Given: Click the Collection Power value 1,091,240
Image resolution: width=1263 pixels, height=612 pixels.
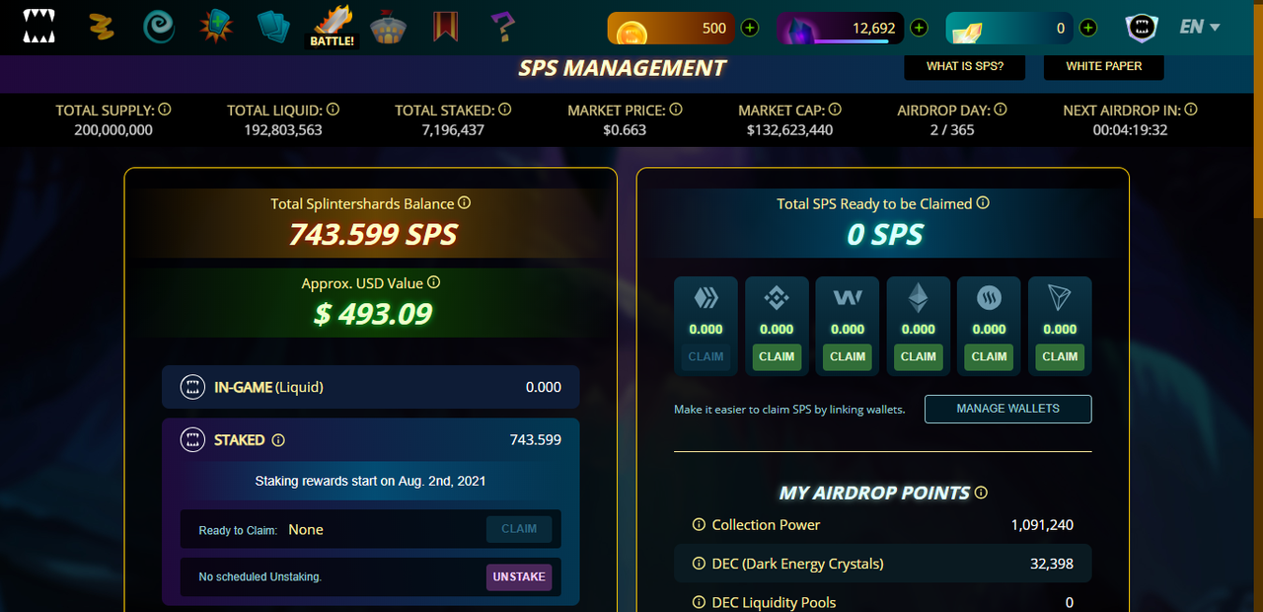Looking at the screenshot, I should (1042, 525).
